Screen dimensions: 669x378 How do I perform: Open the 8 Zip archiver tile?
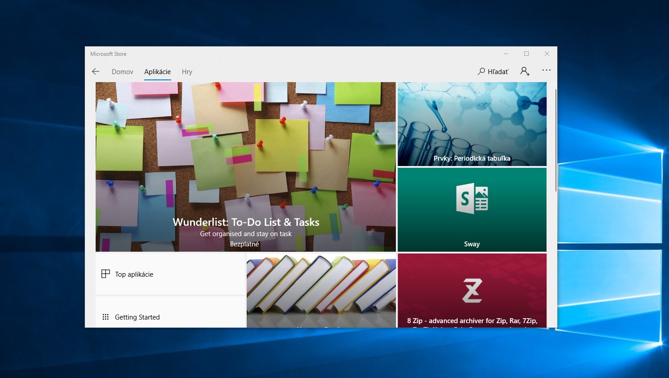472,291
